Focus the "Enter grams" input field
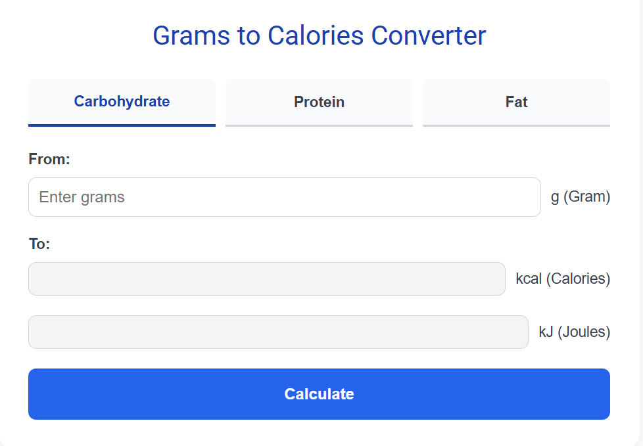Image resolution: width=643 pixels, height=446 pixels. [x=284, y=197]
